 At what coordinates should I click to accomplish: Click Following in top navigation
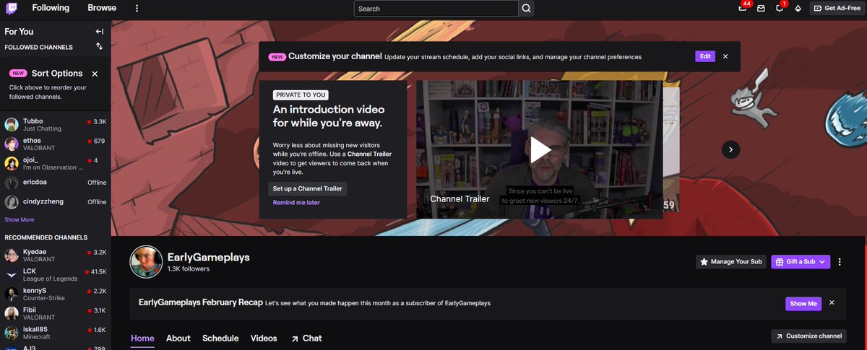click(51, 8)
